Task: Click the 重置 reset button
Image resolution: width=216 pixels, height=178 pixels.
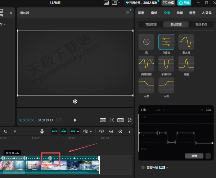Action: point(194,156)
